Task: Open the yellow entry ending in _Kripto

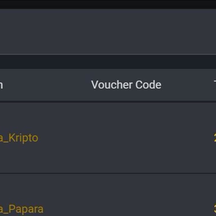Action: (x=19, y=138)
